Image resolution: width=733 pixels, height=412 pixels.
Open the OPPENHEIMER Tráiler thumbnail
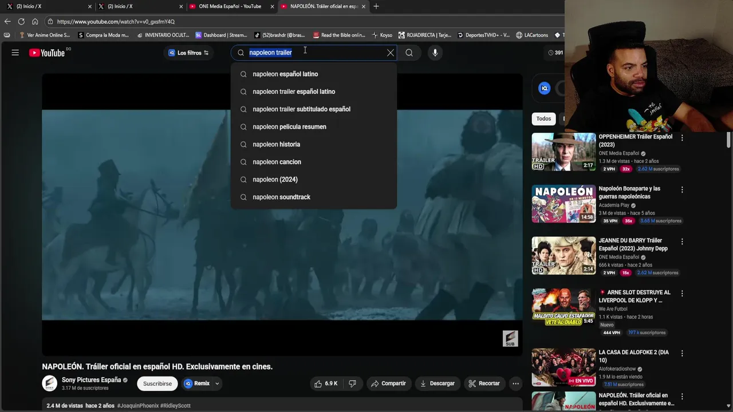[563, 152]
